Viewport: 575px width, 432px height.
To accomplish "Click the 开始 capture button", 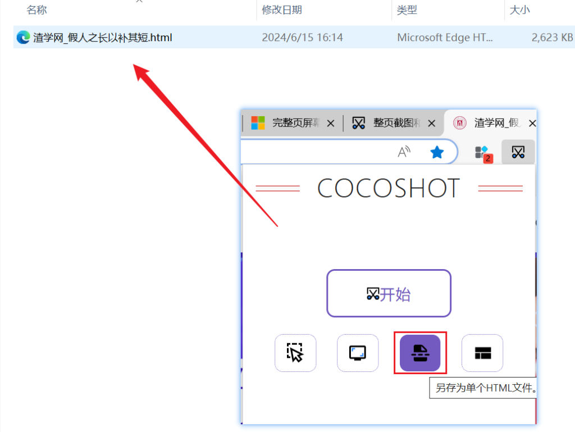I will click(389, 293).
